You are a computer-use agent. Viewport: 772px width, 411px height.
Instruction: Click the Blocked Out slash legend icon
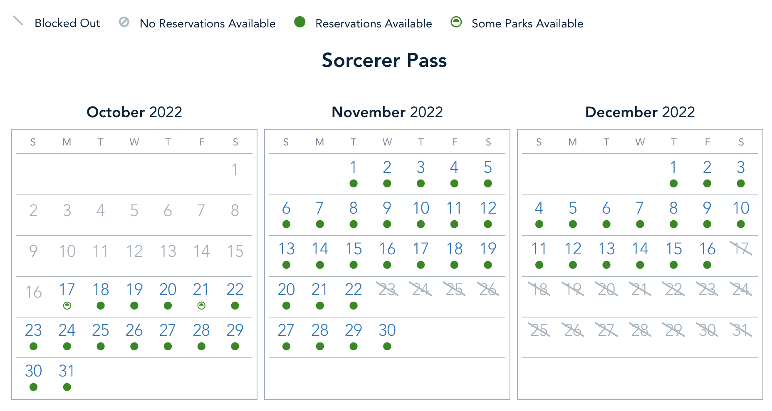point(18,21)
